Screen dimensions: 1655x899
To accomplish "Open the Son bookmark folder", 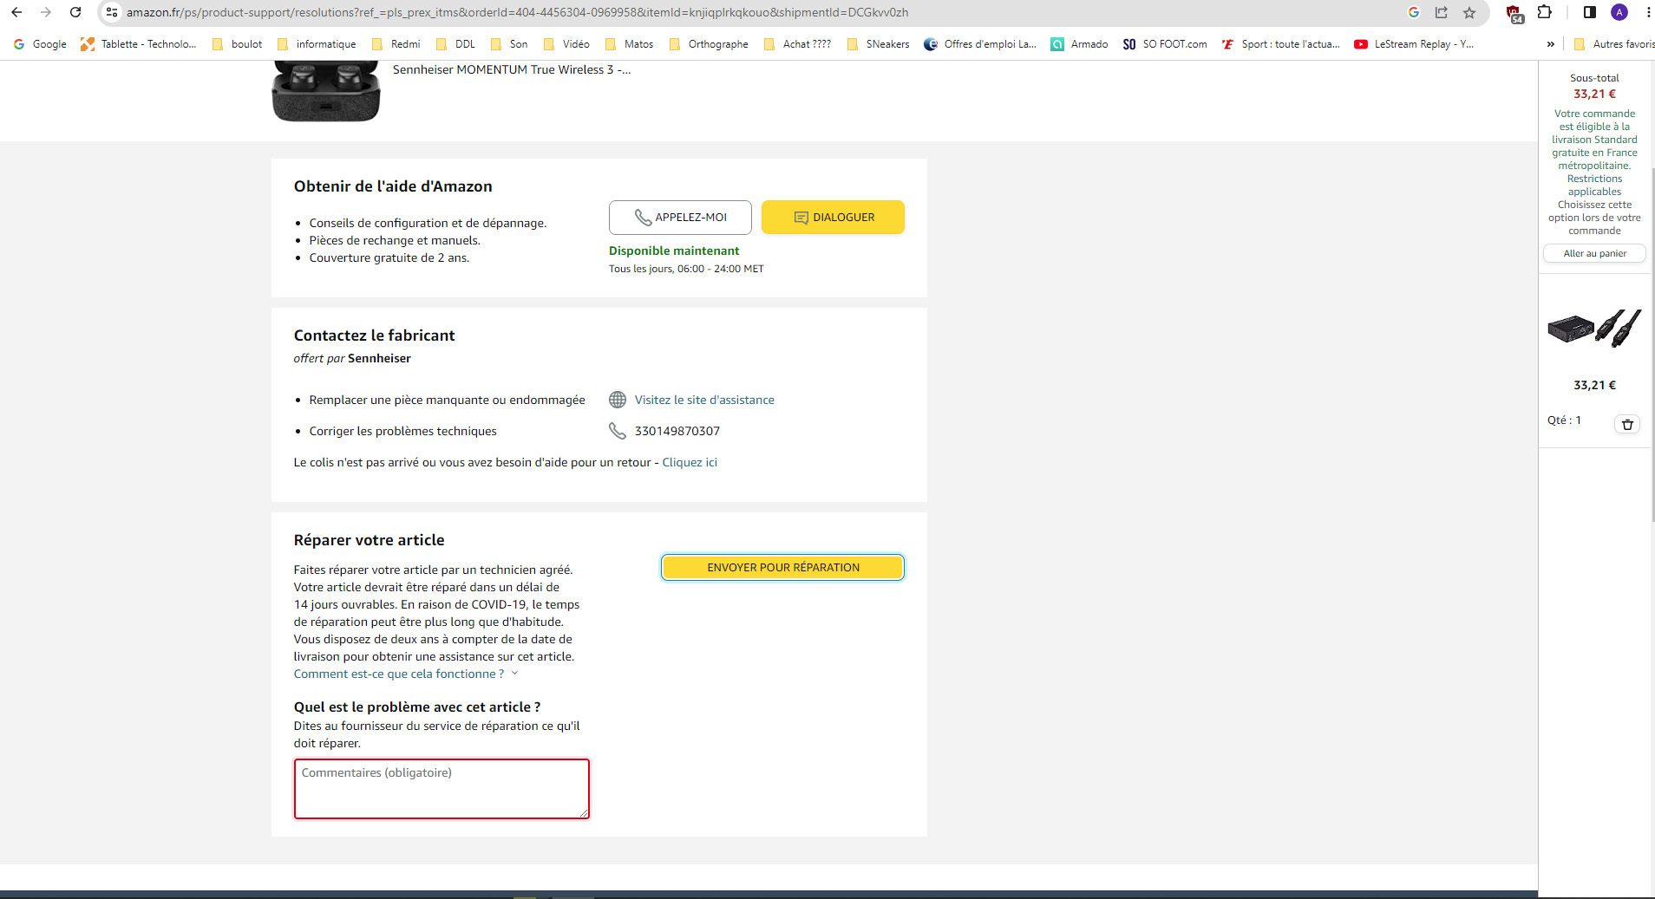I will [x=509, y=44].
